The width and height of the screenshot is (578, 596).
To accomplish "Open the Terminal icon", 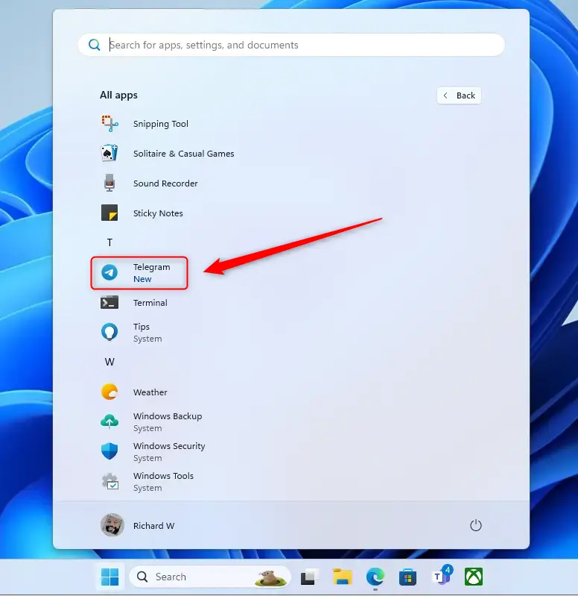I will pyautogui.click(x=109, y=303).
